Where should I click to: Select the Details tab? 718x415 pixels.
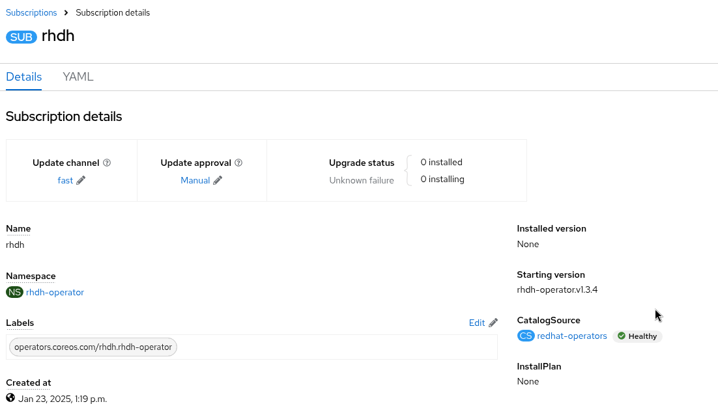[x=24, y=77]
